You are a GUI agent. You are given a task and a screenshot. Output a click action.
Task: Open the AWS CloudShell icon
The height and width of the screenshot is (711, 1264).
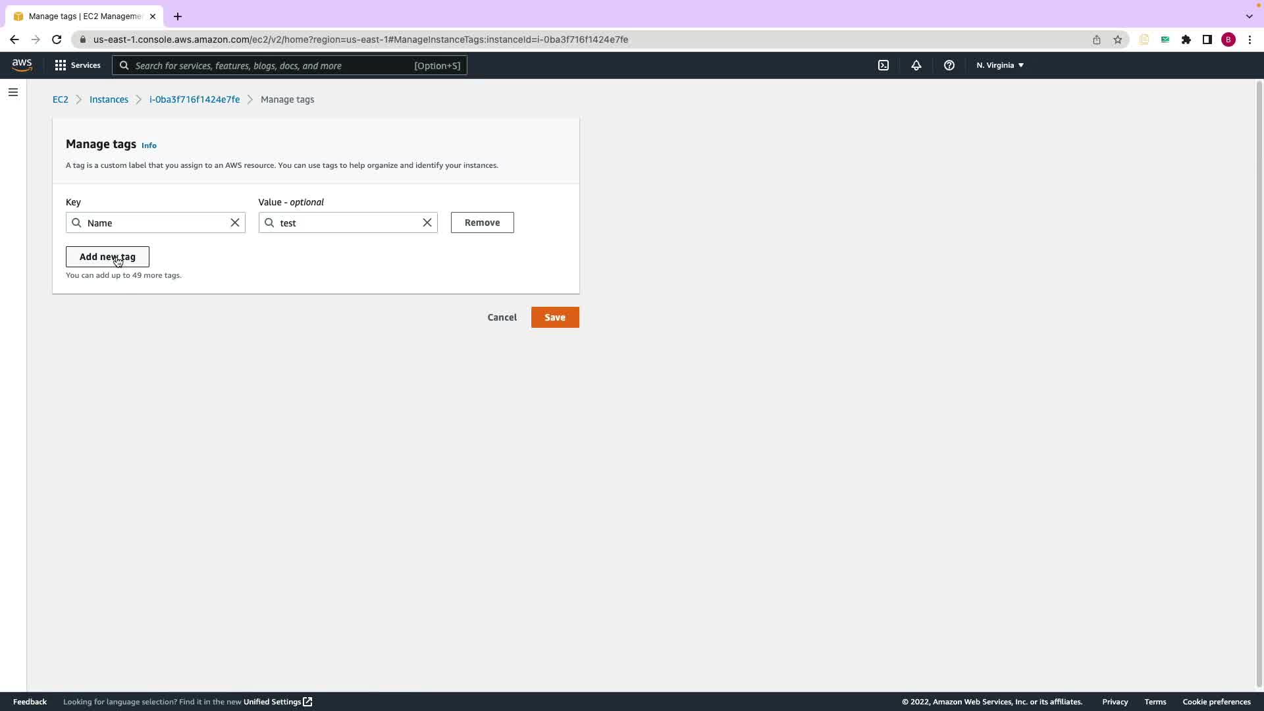tap(883, 65)
